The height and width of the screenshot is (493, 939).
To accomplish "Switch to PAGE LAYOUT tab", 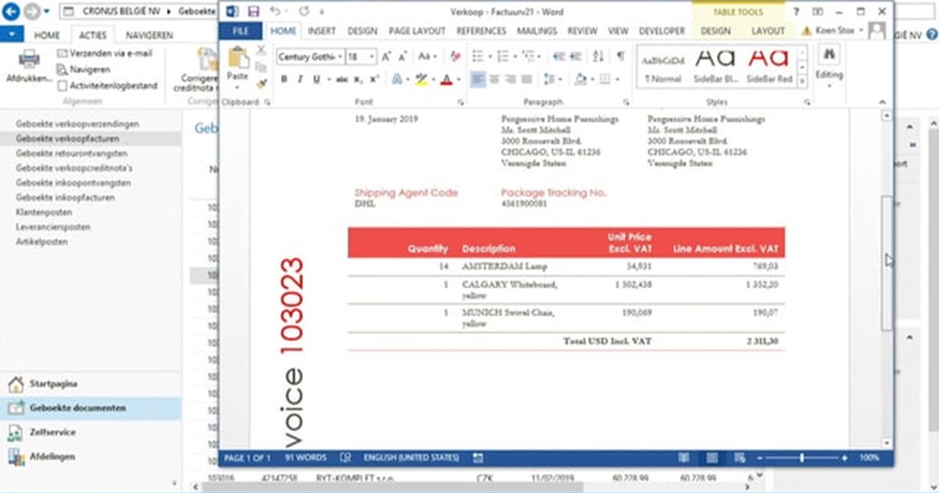I will click(417, 31).
